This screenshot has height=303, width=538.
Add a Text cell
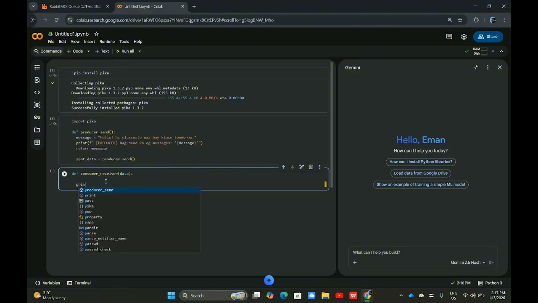[102, 51]
